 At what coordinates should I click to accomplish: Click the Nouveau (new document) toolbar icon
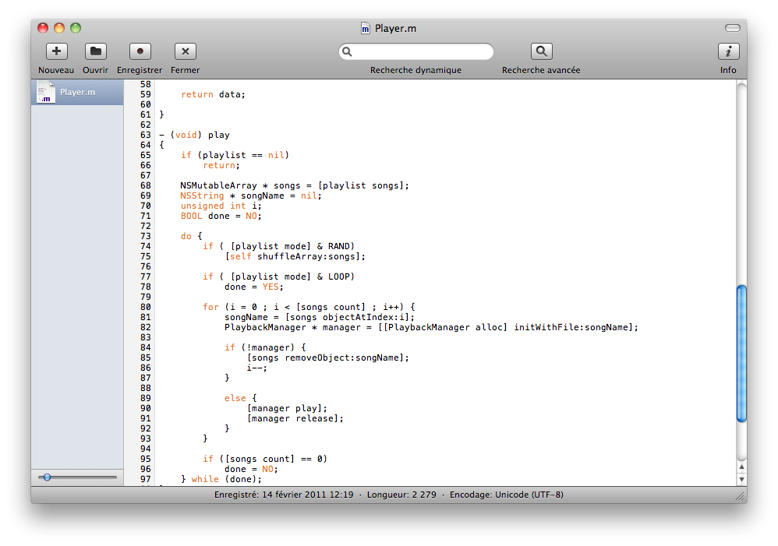coord(56,51)
